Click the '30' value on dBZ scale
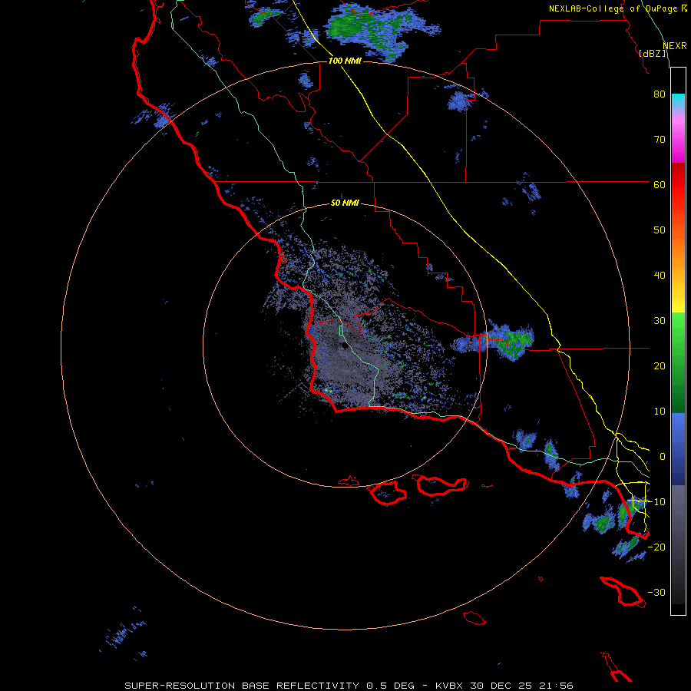The height and width of the screenshot is (691, 691). (x=660, y=321)
